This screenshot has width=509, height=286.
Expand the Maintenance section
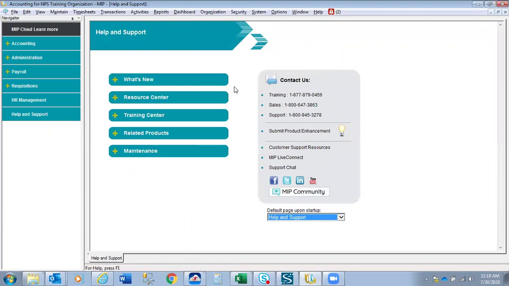169,151
